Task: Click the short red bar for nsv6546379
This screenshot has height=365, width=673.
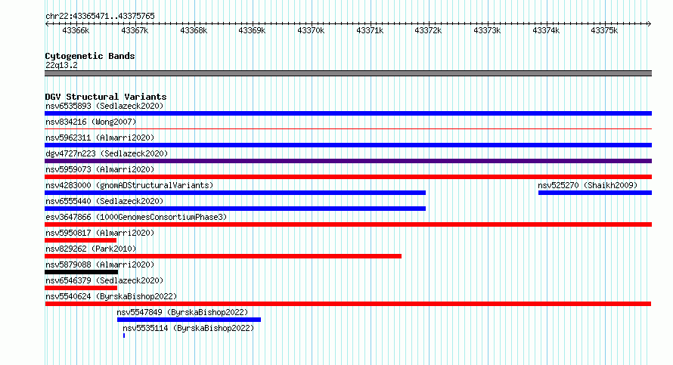Action: (81, 288)
